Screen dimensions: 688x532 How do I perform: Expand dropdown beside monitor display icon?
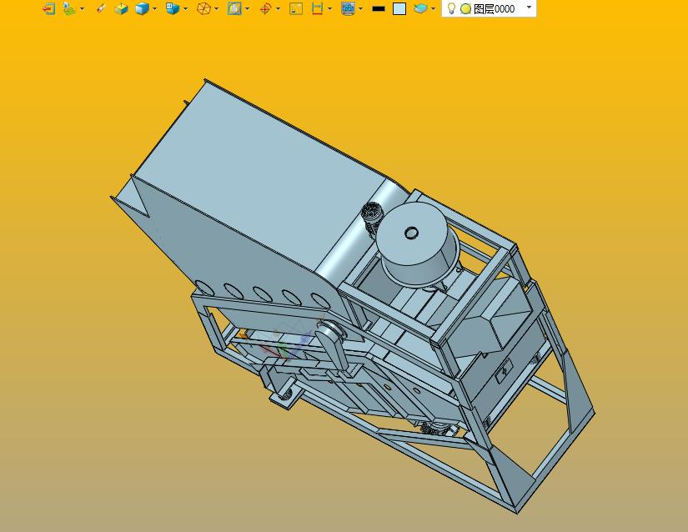(360, 9)
